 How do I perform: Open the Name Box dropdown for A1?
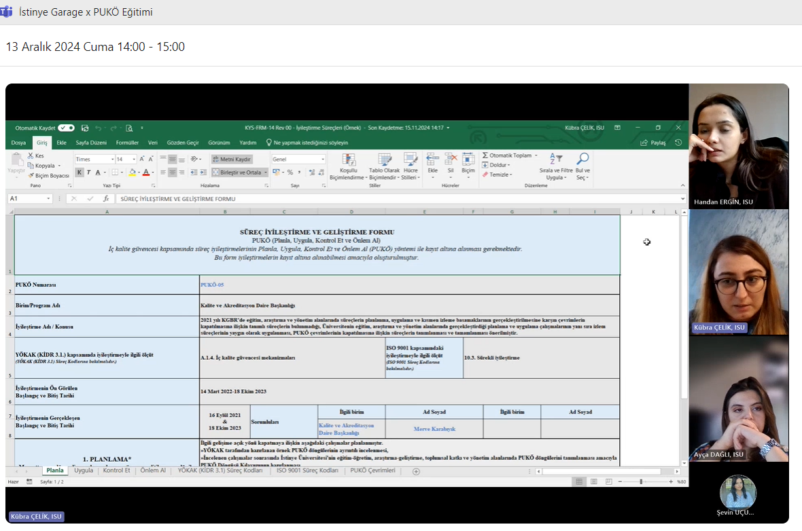(x=48, y=199)
